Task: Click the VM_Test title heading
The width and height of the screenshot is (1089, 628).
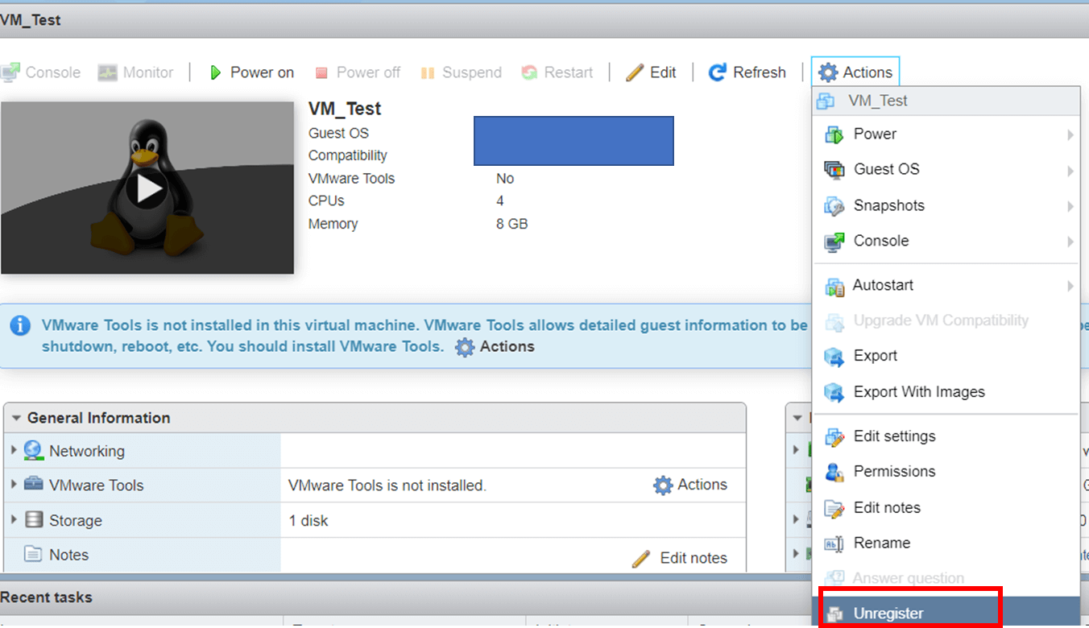Action: [345, 109]
